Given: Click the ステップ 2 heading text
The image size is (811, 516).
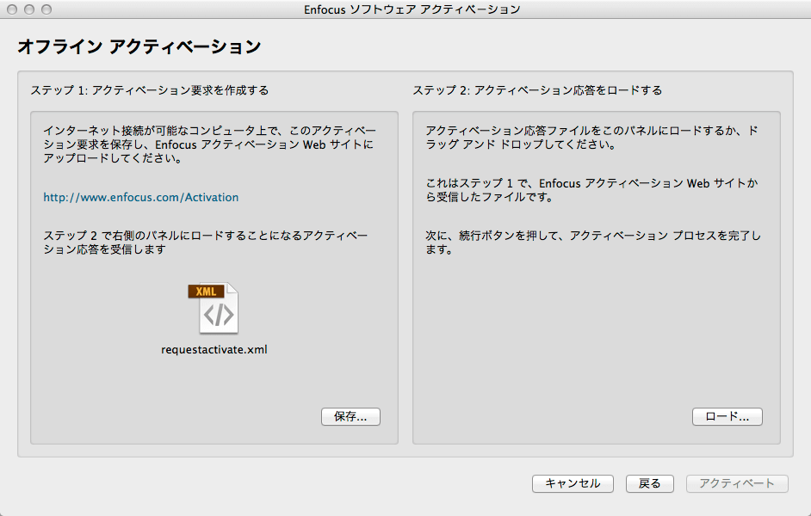Looking at the screenshot, I should 537,90.
